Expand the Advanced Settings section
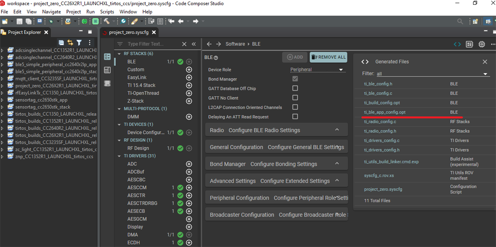 pyautogui.click(x=277, y=181)
